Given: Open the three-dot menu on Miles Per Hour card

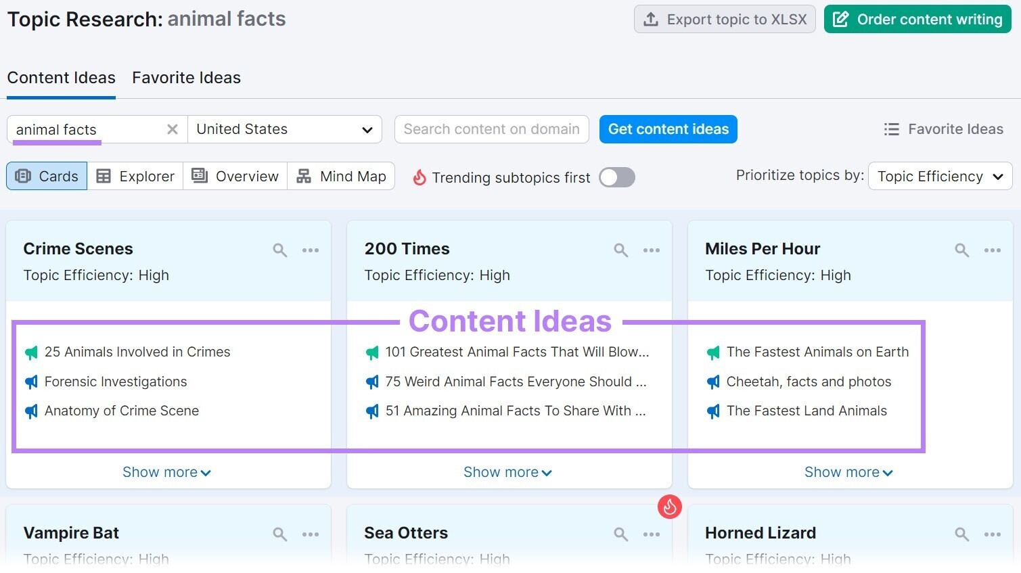Looking at the screenshot, I should coord(993,250).
